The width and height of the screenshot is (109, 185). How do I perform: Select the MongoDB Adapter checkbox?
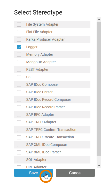tap(19, 62)
